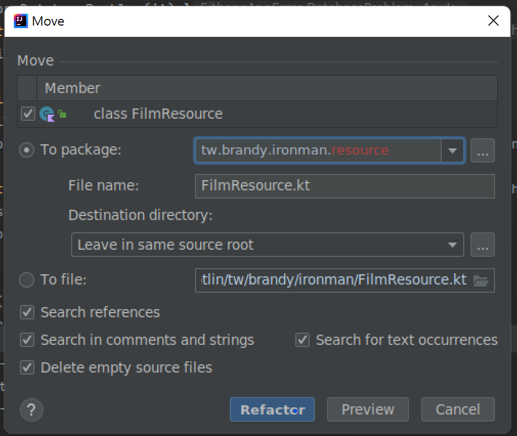Viewport: 517px width, 436px height.
Task: Close the Move dialog window
Action: pyautogui.click(x=493, y=20)
